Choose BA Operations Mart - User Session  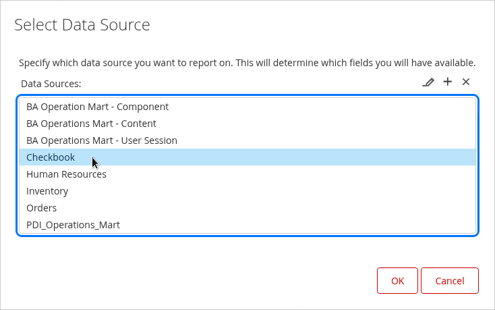point(102,140)
